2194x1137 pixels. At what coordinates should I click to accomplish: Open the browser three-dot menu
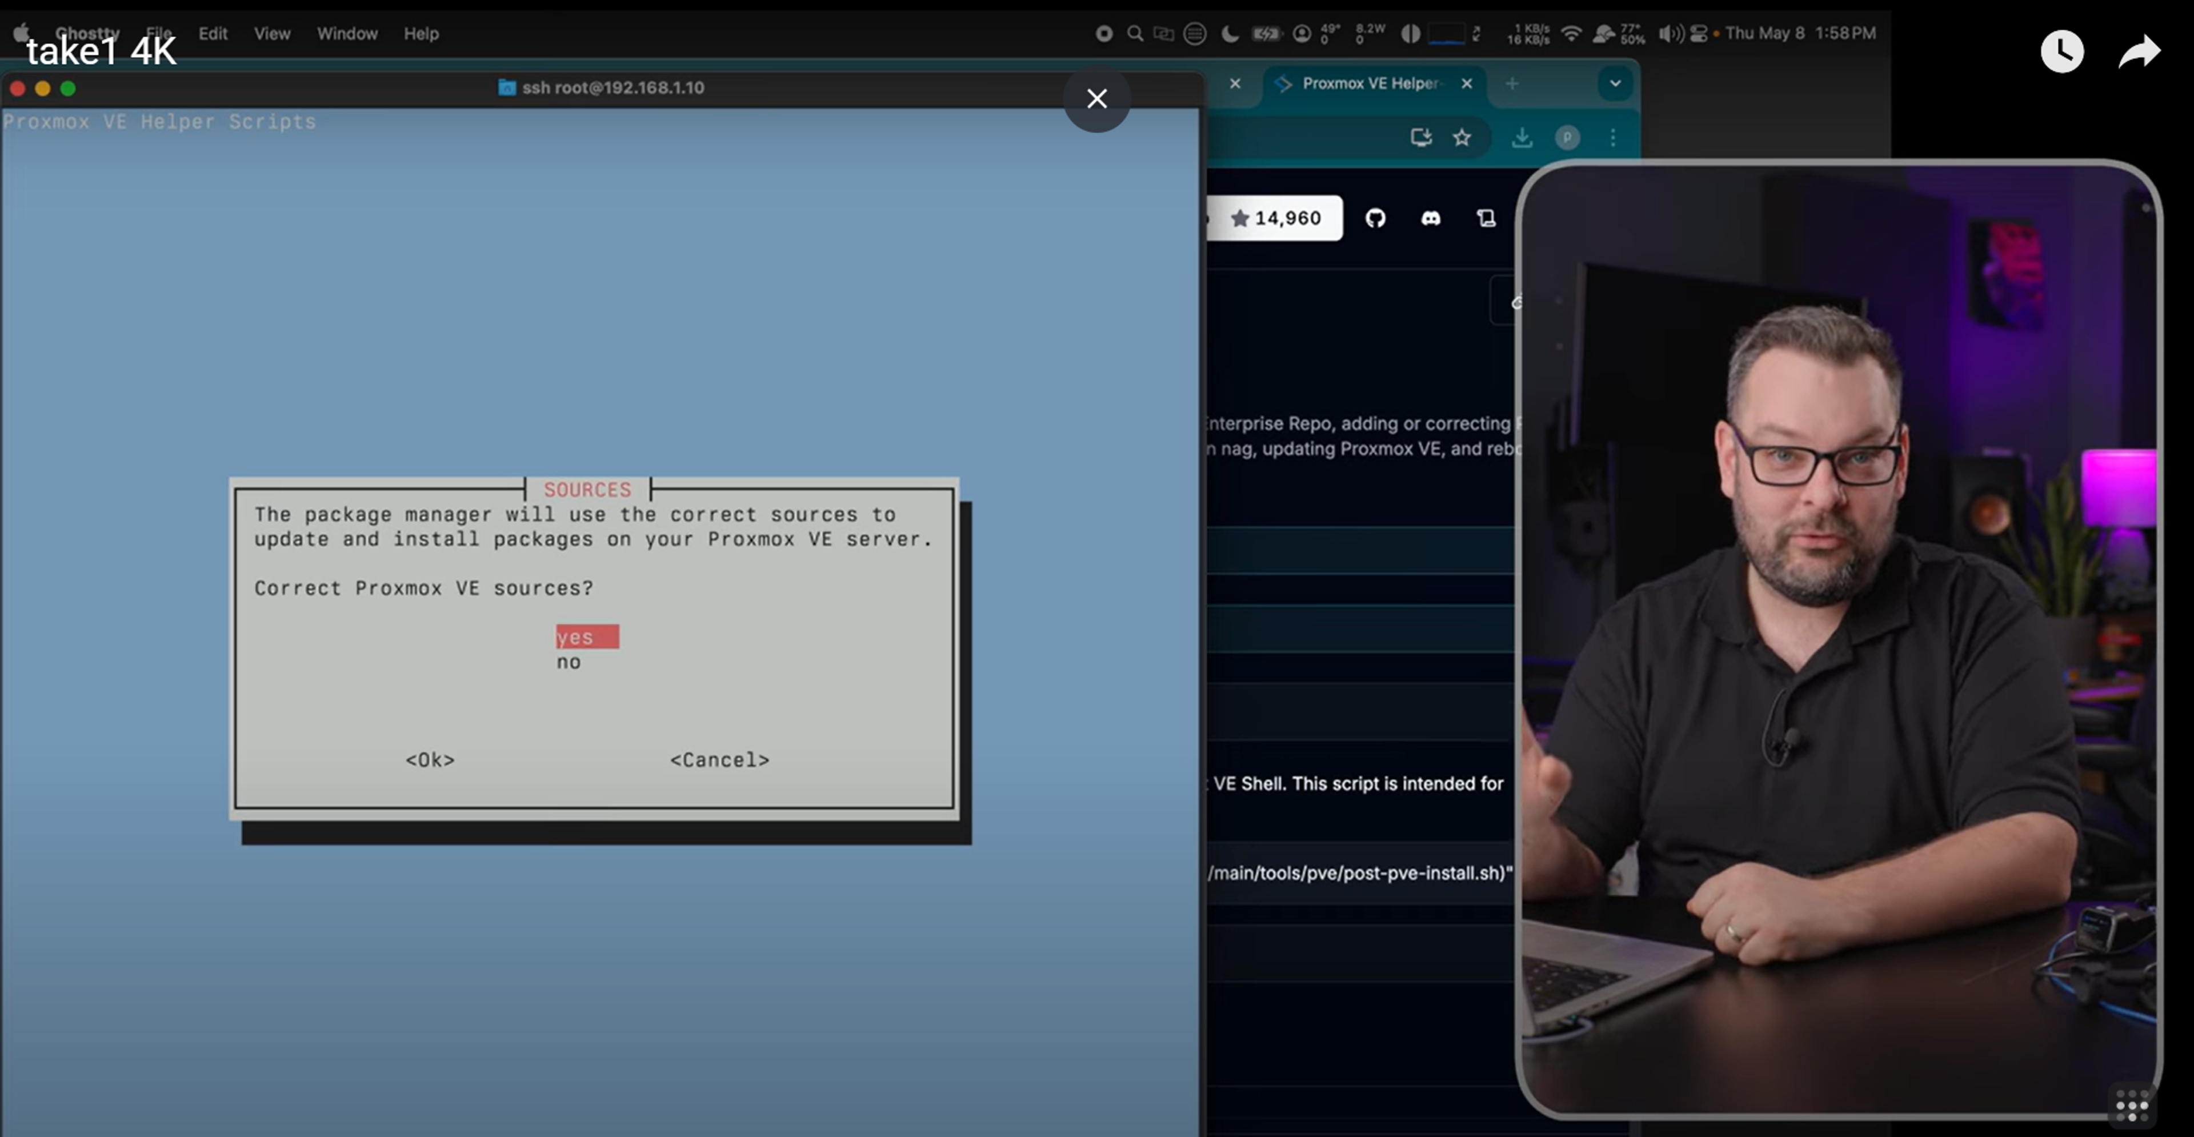(x=1612, y=137)
